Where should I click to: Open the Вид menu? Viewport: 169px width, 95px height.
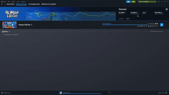click(x=9, y=2)
